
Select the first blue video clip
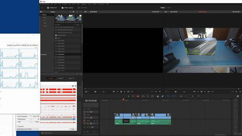[x=125, y=116]
